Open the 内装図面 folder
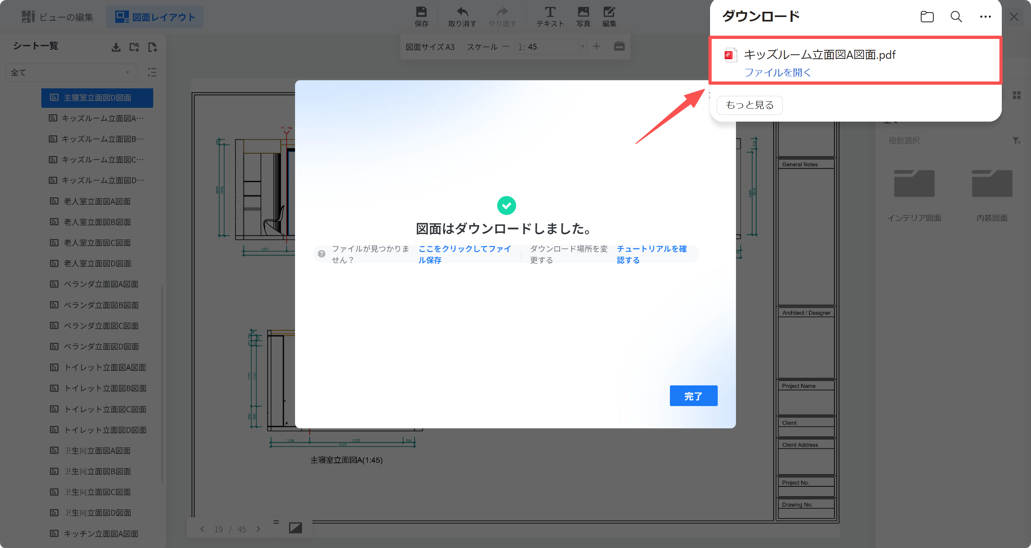 tap(992, 195)
